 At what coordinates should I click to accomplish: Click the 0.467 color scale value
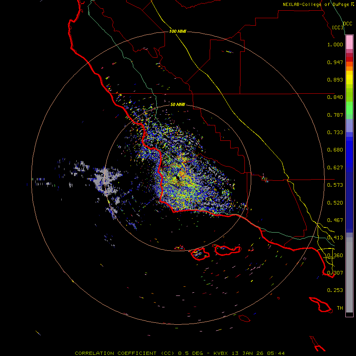[x=335, y=220]
